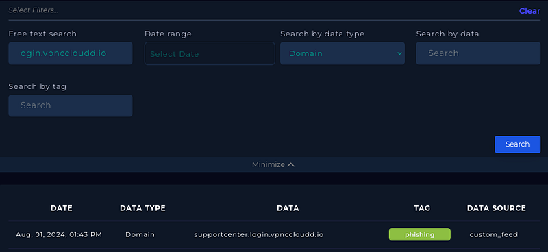
Task: Click the Search by data input field
Action: [478, 53]
